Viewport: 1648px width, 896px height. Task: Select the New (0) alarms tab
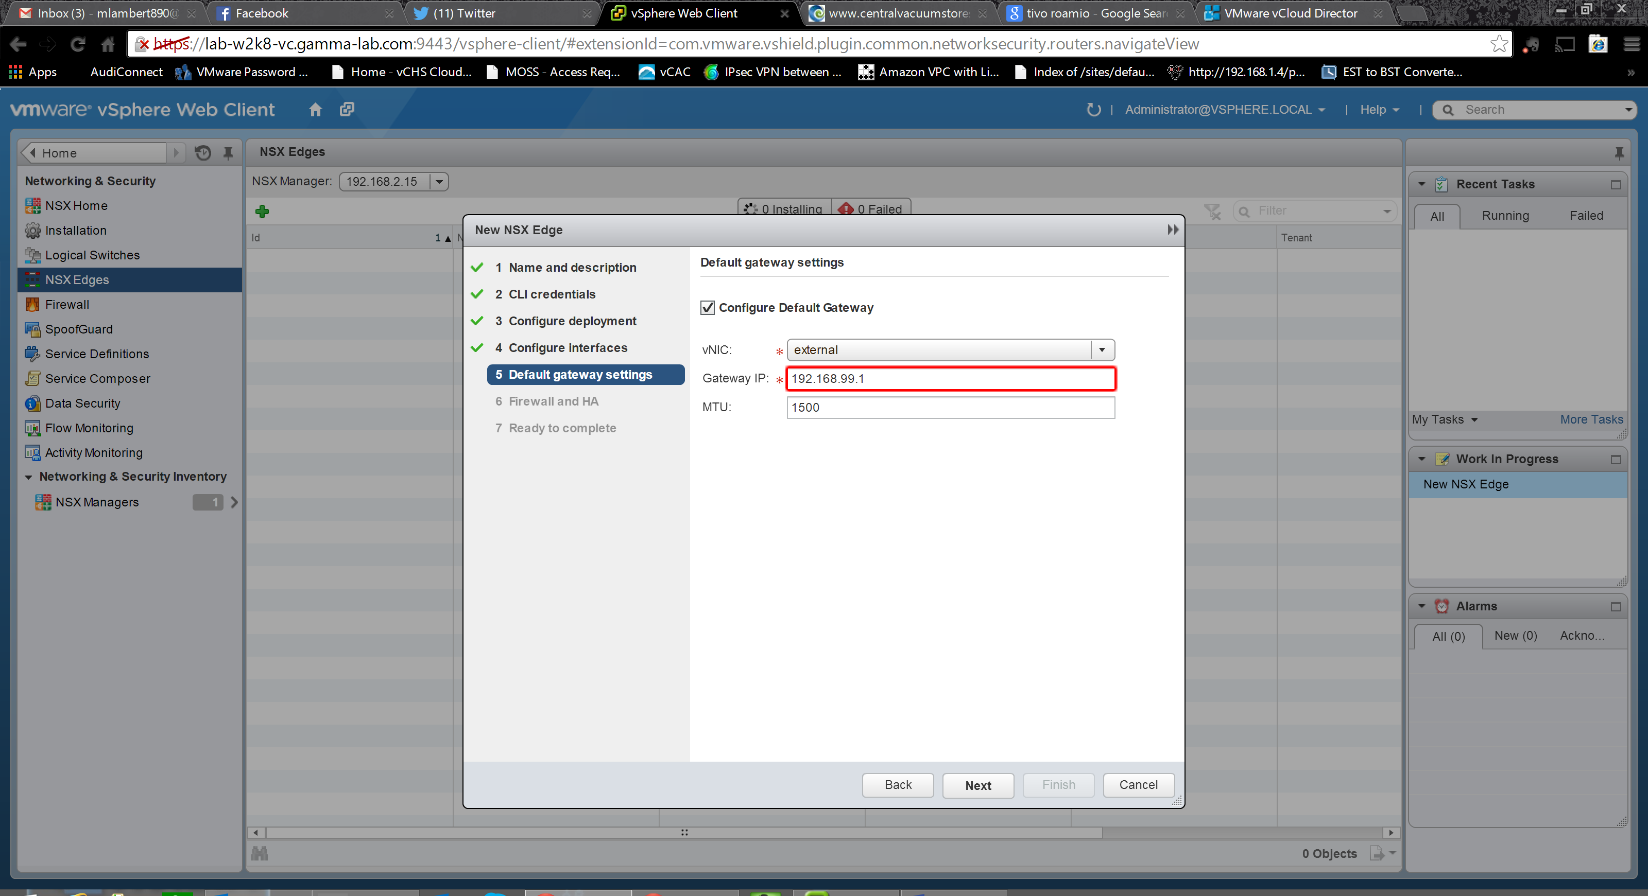coord(1515,635)
